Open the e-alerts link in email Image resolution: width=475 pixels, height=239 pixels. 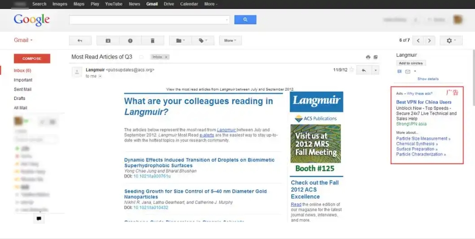pyautogui.click(x=207, y=135)
